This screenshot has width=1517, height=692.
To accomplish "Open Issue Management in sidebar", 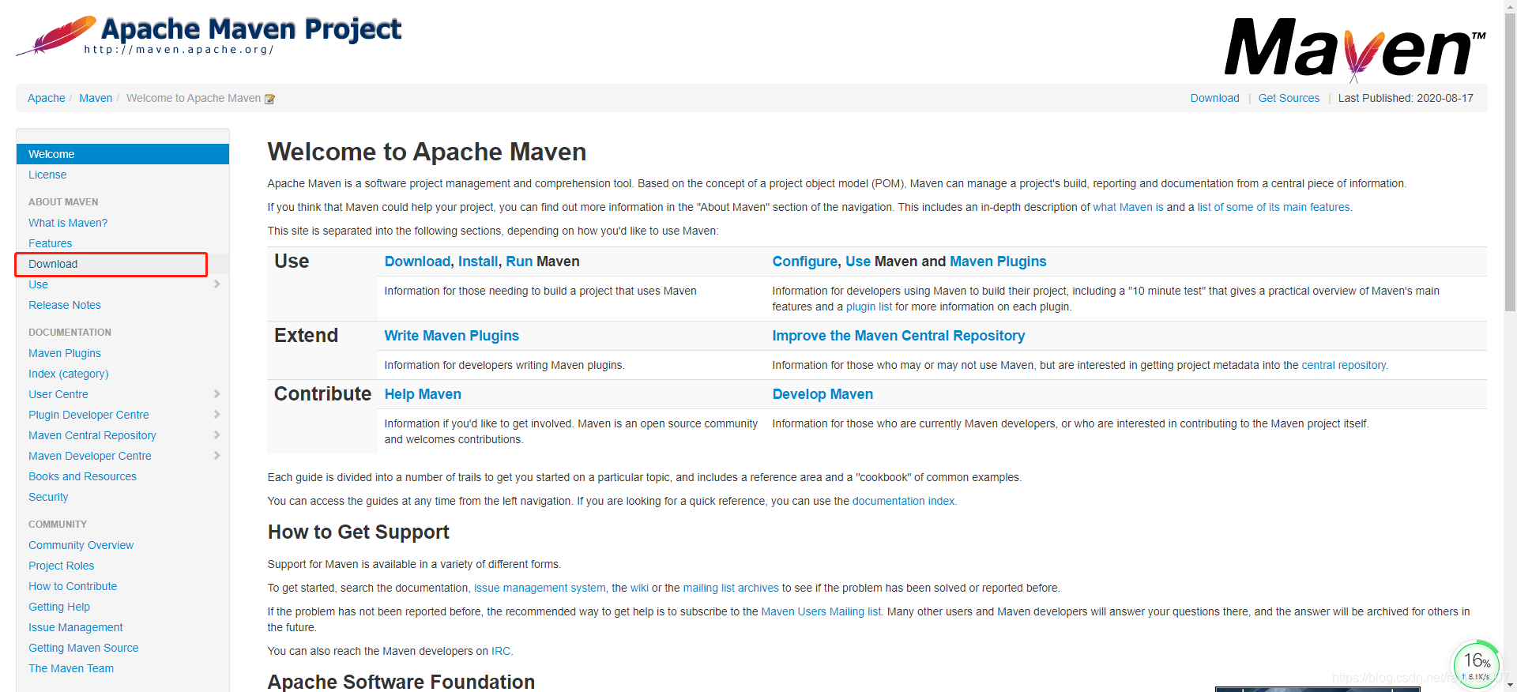I will [76, 627].
